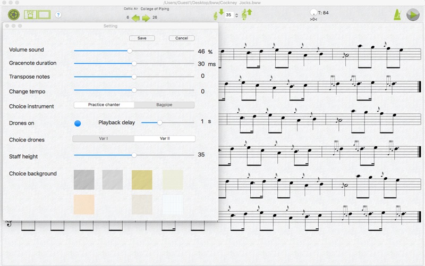Click the T: 84 tempo text
Image resolution: width=425 pixels, height=266 pixels.
coord(324,13)
